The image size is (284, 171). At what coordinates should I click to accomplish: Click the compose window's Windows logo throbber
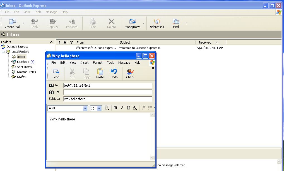[x=152, y=63]
